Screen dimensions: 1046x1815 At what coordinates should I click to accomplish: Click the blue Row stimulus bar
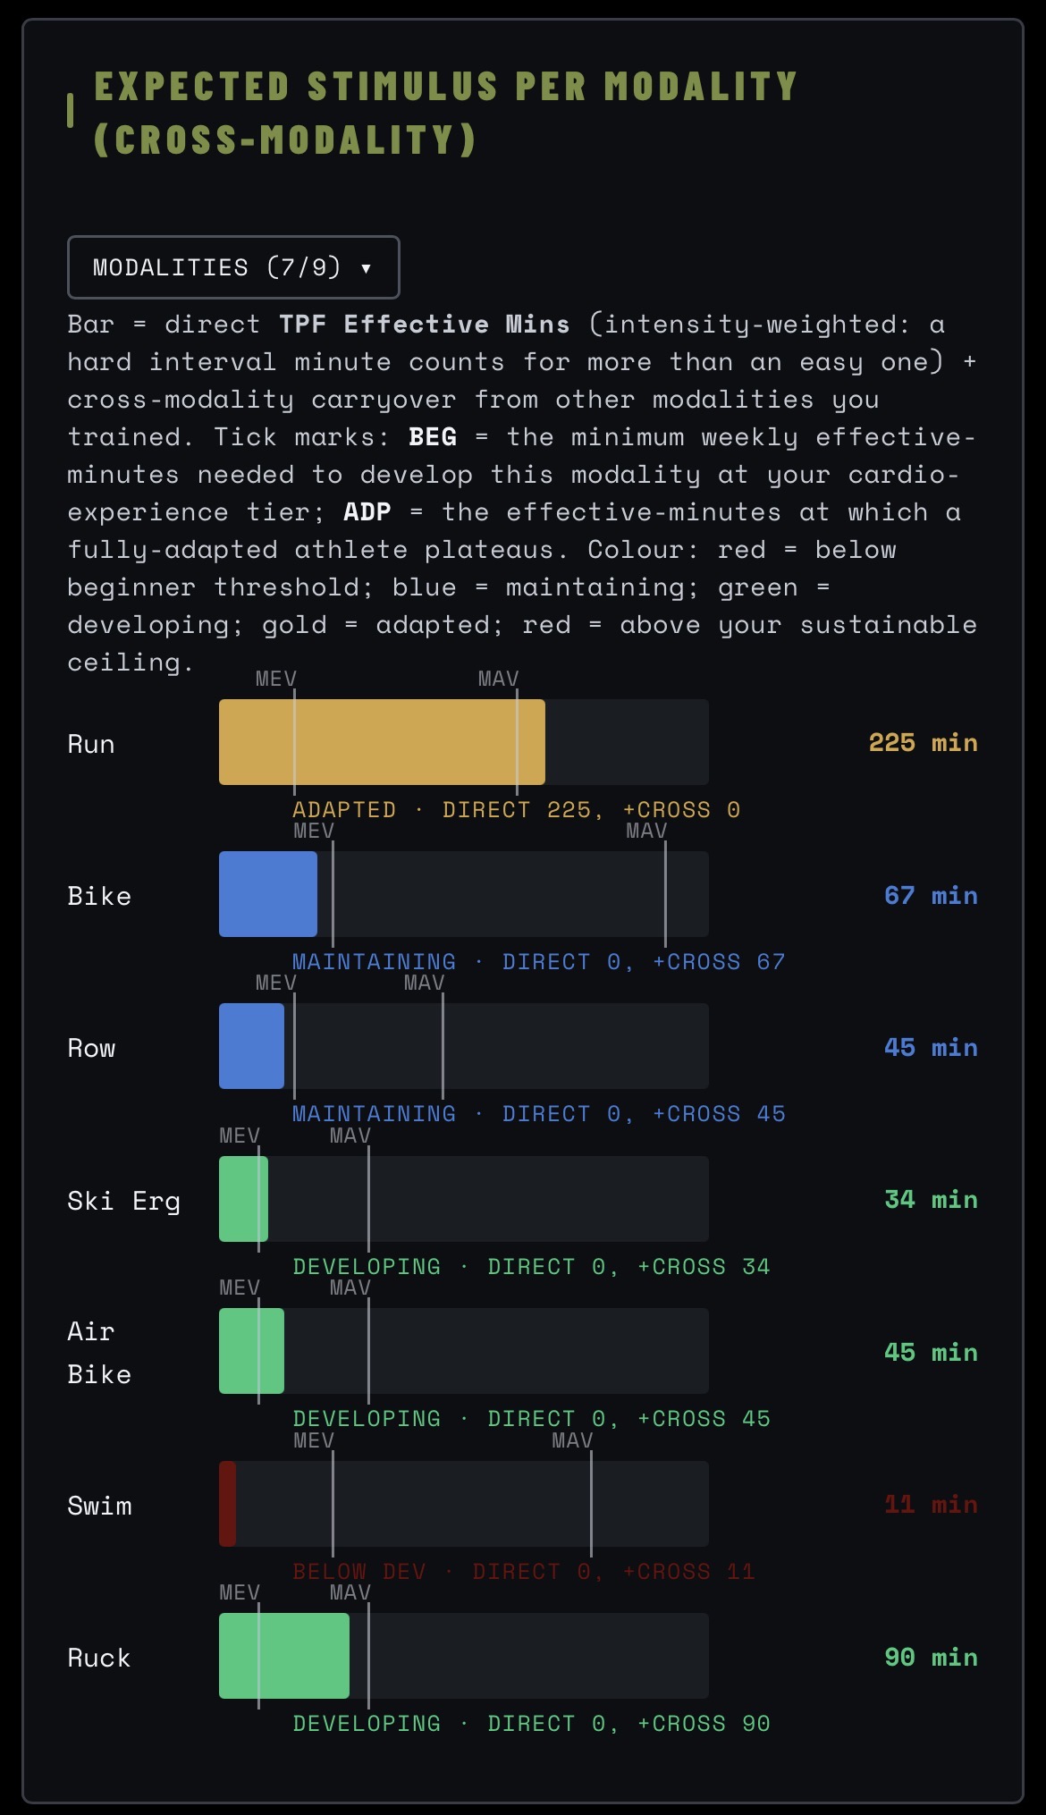tap(251, 1046)
